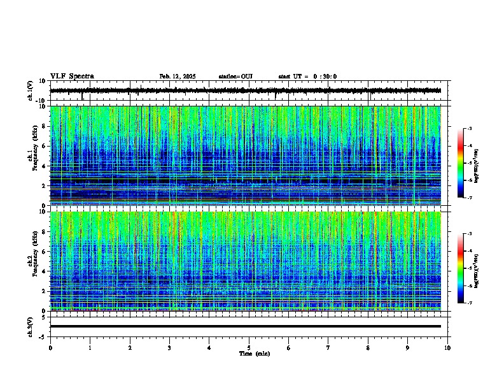Select the date text "Feb. 12, 2025"

(178, 76)
